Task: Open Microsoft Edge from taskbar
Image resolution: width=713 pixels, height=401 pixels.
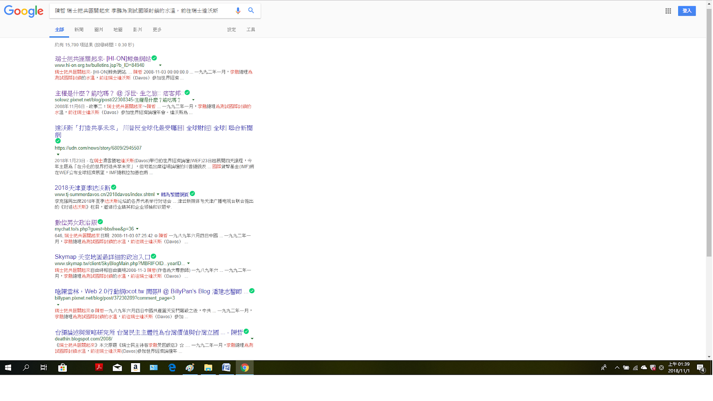Action: click(x=172, y=368)
